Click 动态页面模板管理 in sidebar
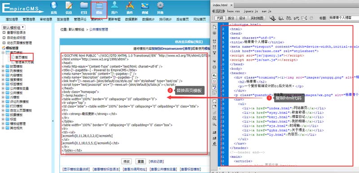The width and height of the screenshot is (359, 173). tap(19, 43)
